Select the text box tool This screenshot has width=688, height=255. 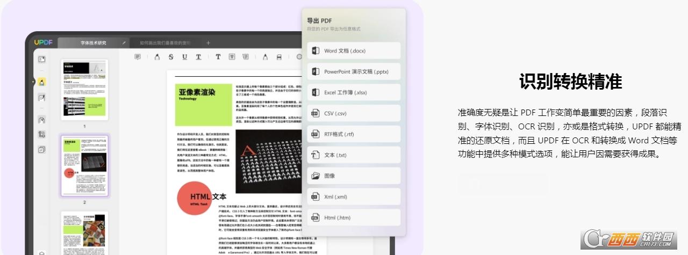pos(232,57)
